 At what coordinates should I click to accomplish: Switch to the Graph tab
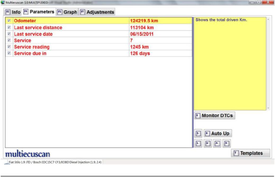coord(67,12)
